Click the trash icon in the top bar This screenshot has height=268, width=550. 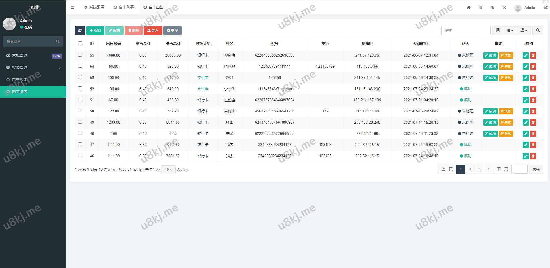point(481,8)
